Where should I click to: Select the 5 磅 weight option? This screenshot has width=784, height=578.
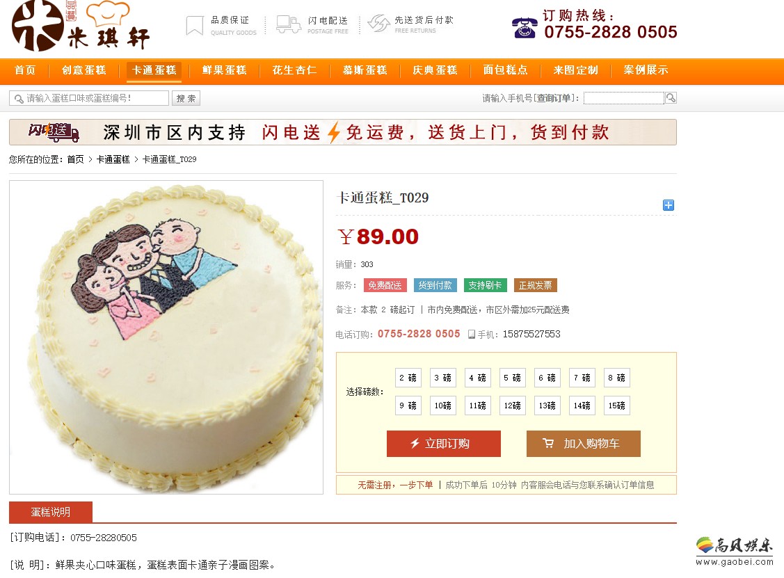pos(513,378)
